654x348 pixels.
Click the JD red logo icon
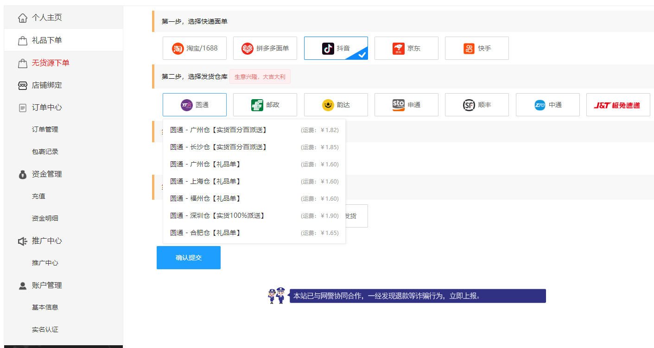coord(399,48)
